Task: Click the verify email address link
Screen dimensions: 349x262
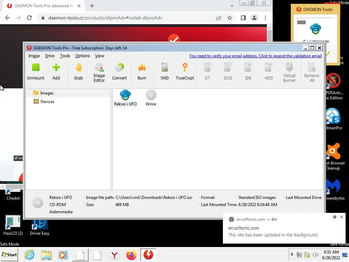Action: click(255, 56)
